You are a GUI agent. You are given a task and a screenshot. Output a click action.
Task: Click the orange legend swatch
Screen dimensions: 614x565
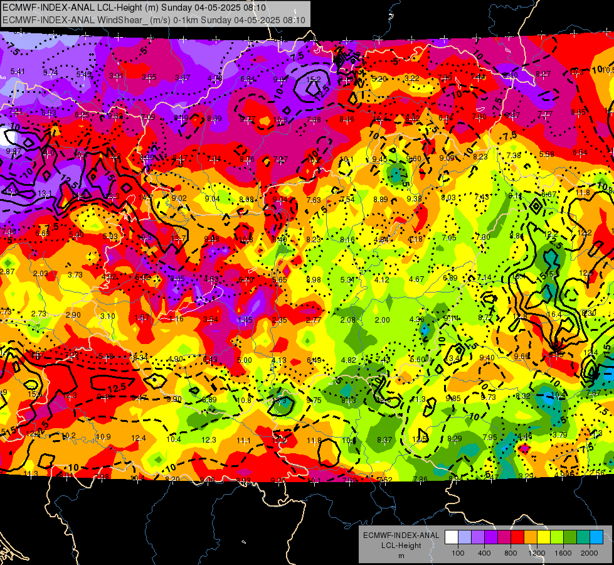(x=531, y=537)
